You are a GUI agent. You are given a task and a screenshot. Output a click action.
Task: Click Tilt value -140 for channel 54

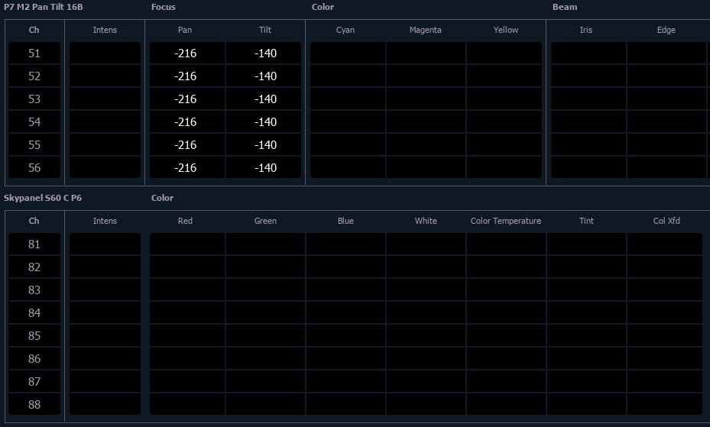(x=264, y=121)
